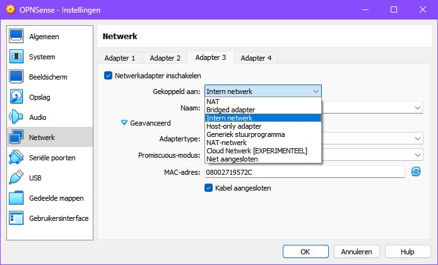Generate a new MAC address
This screenshot has height=265, width=438.
pos(416,172)
